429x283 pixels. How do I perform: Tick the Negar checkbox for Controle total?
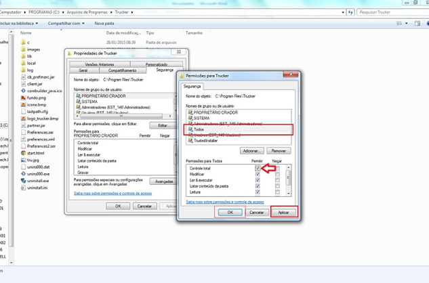tap(278, 167)
